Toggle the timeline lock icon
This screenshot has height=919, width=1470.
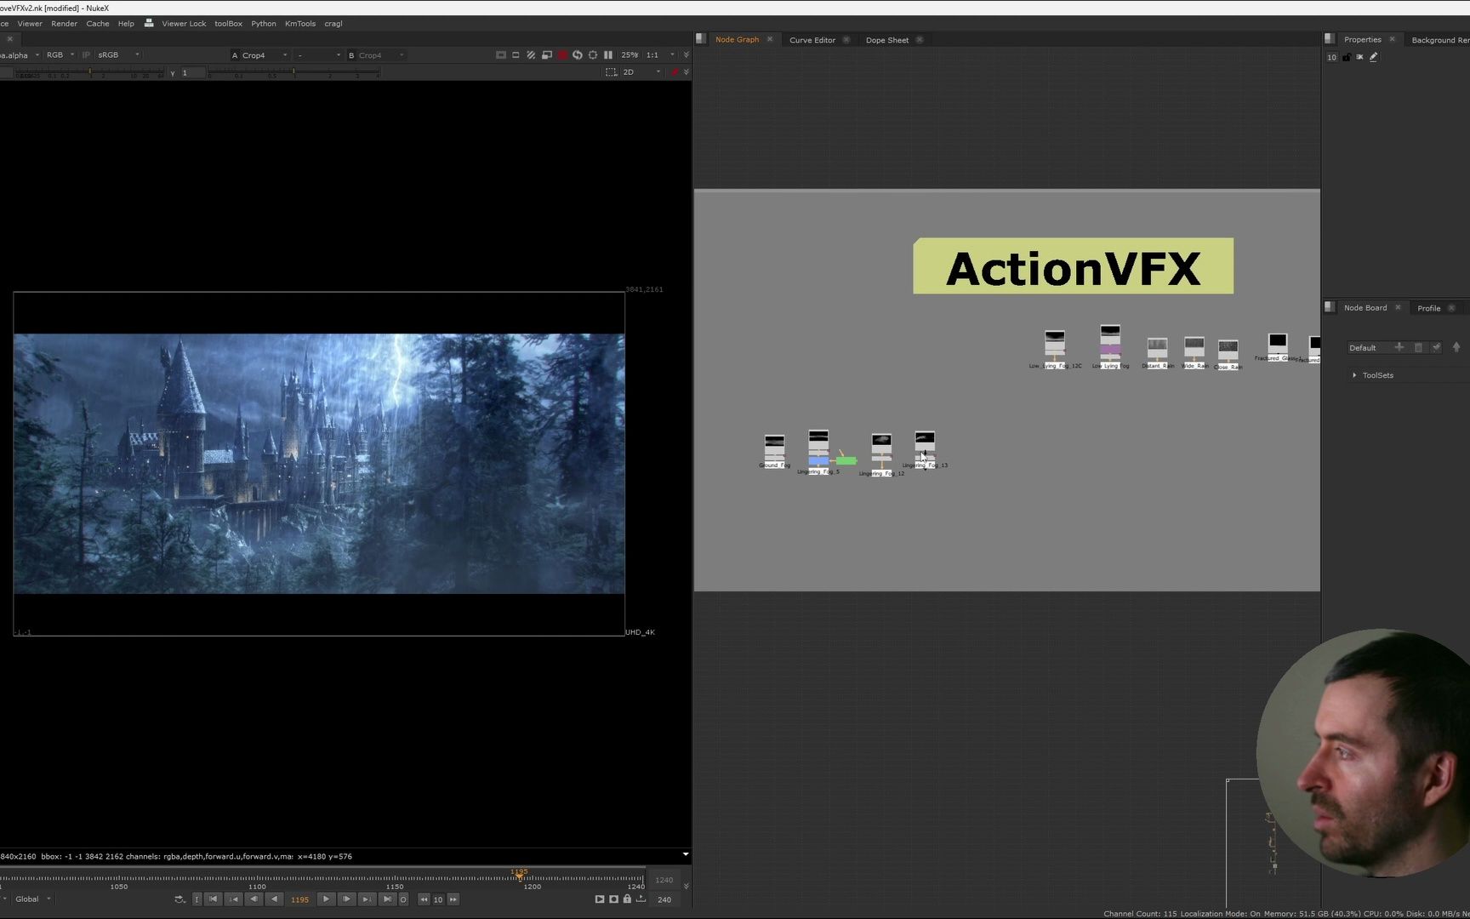click(x=627, y=899)
